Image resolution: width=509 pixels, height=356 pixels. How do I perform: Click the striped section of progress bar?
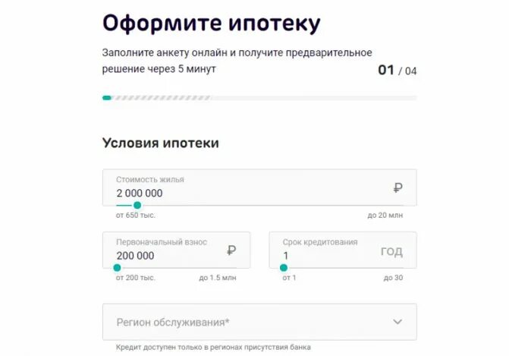pos(162,98)
